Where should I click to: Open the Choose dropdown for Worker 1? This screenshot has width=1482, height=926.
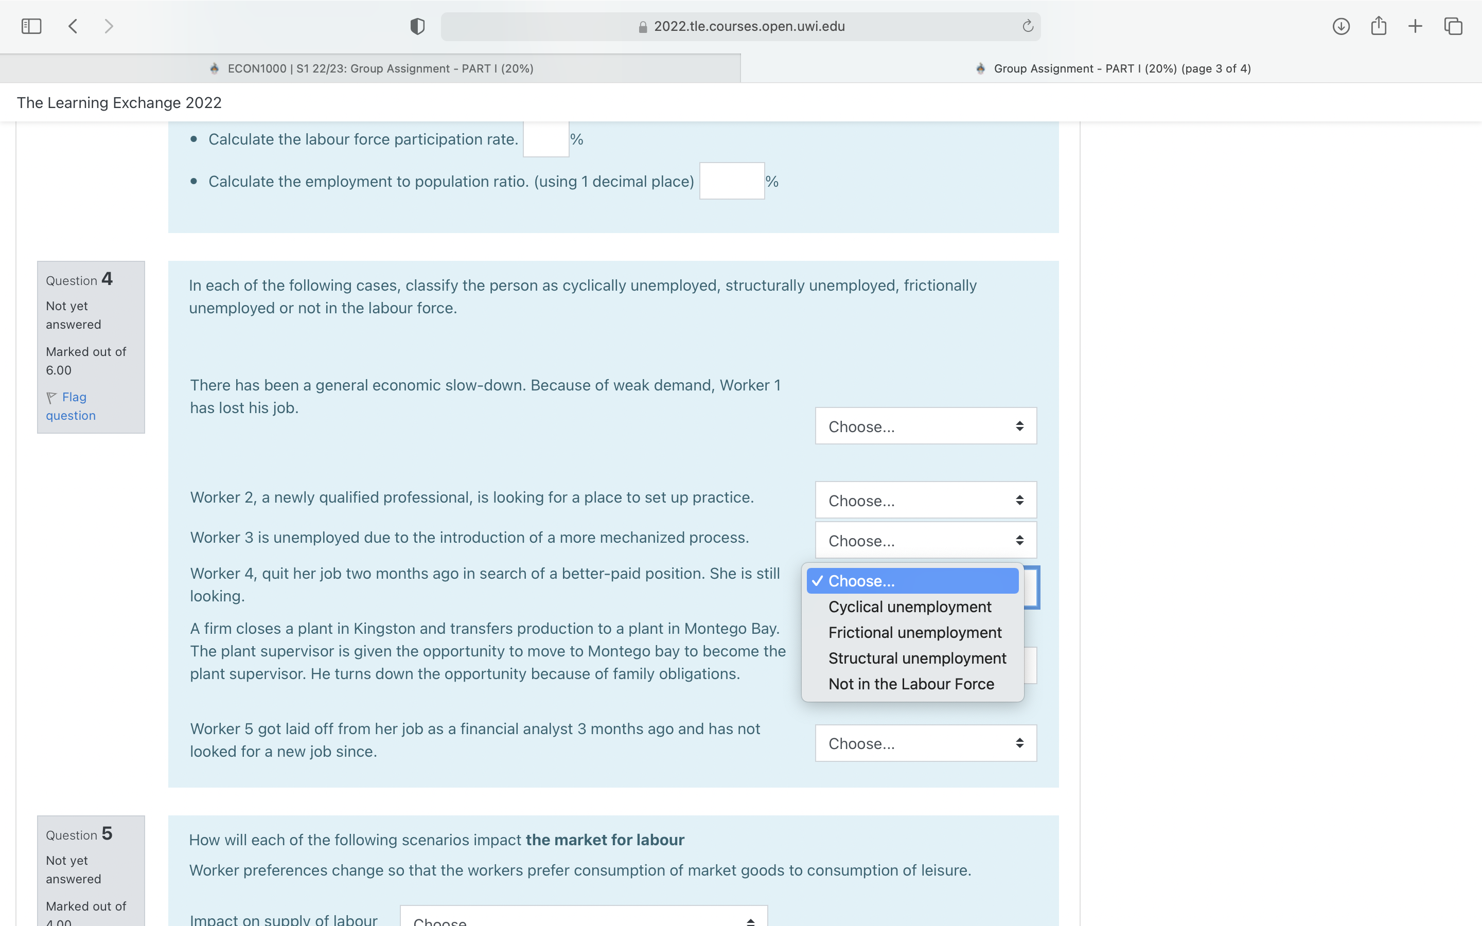coord(925,425)
